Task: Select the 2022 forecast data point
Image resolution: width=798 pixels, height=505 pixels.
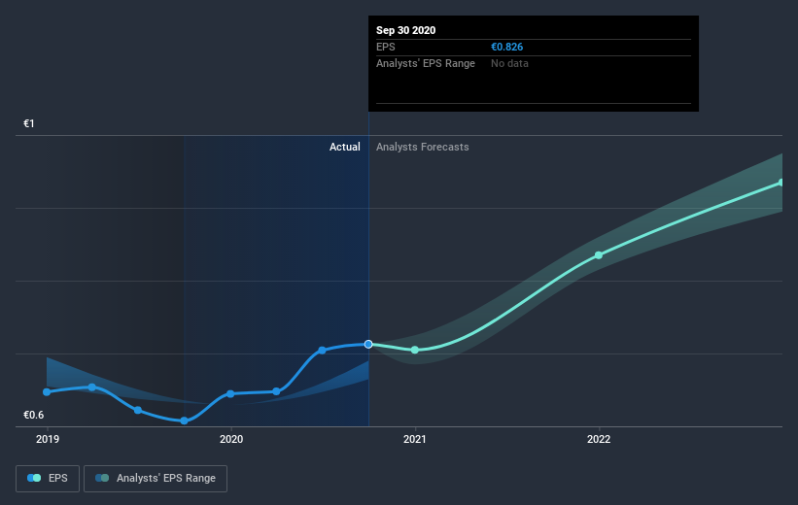Action: pyautogui.click(x=599, y=255)
